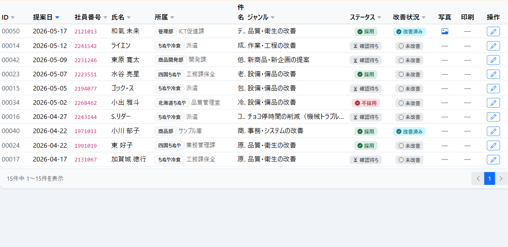Select the name 水谷 亮星
The image size is (508, 247).
coord(125,74)
